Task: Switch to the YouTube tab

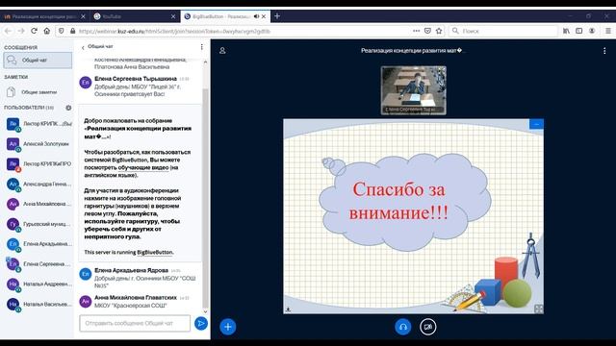Action: point(135,16)
